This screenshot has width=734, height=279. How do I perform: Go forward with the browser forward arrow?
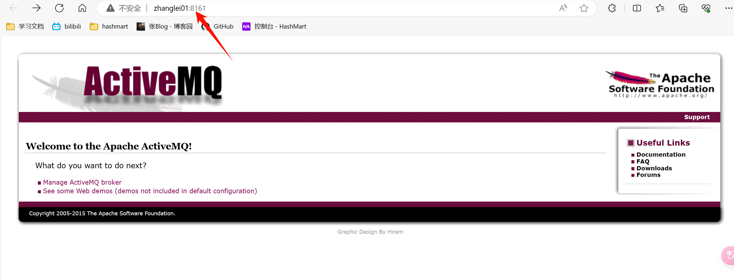coord(36,8)
